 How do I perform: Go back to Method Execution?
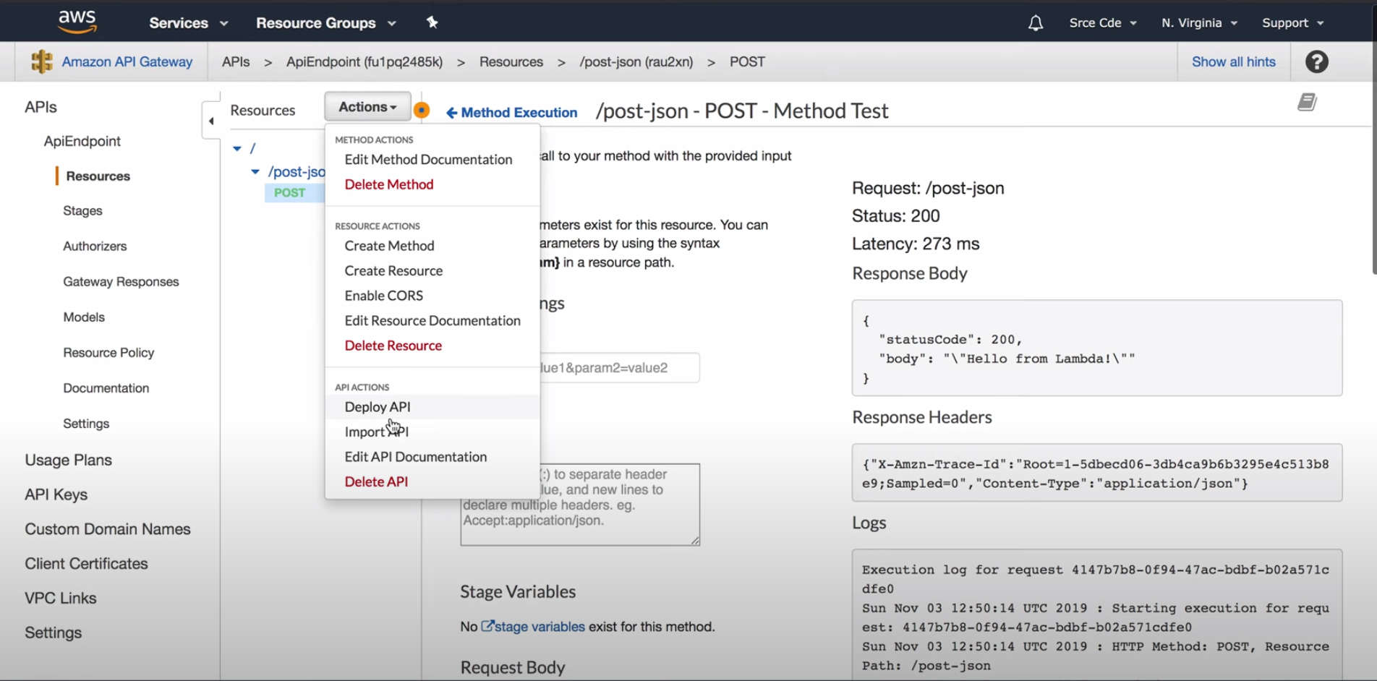point(511,113)
